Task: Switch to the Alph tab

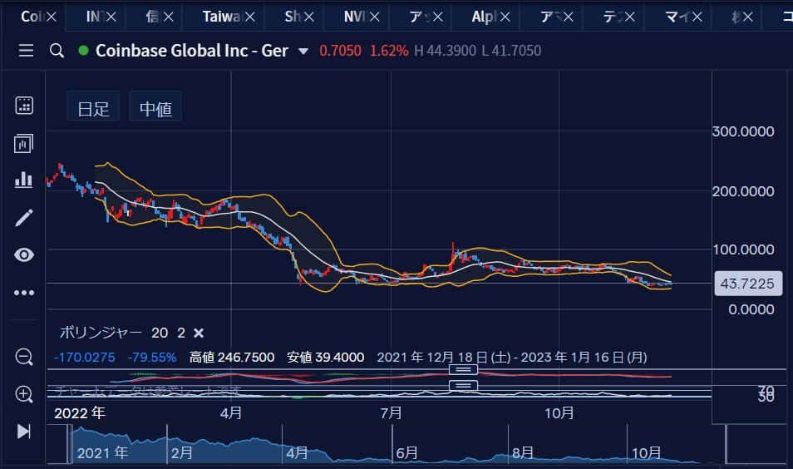Action: click(484, 17)
